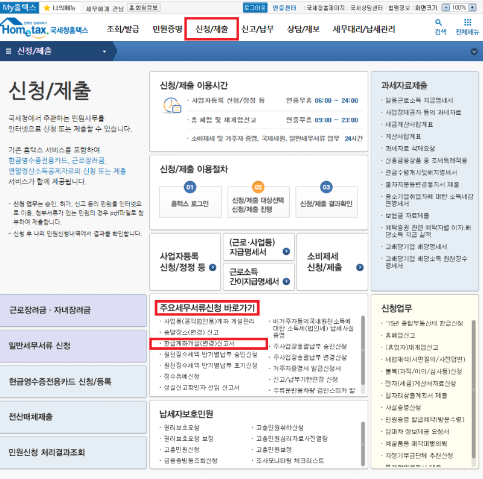Select 근로장려금 · 자녀장려금 side menu

73,310
